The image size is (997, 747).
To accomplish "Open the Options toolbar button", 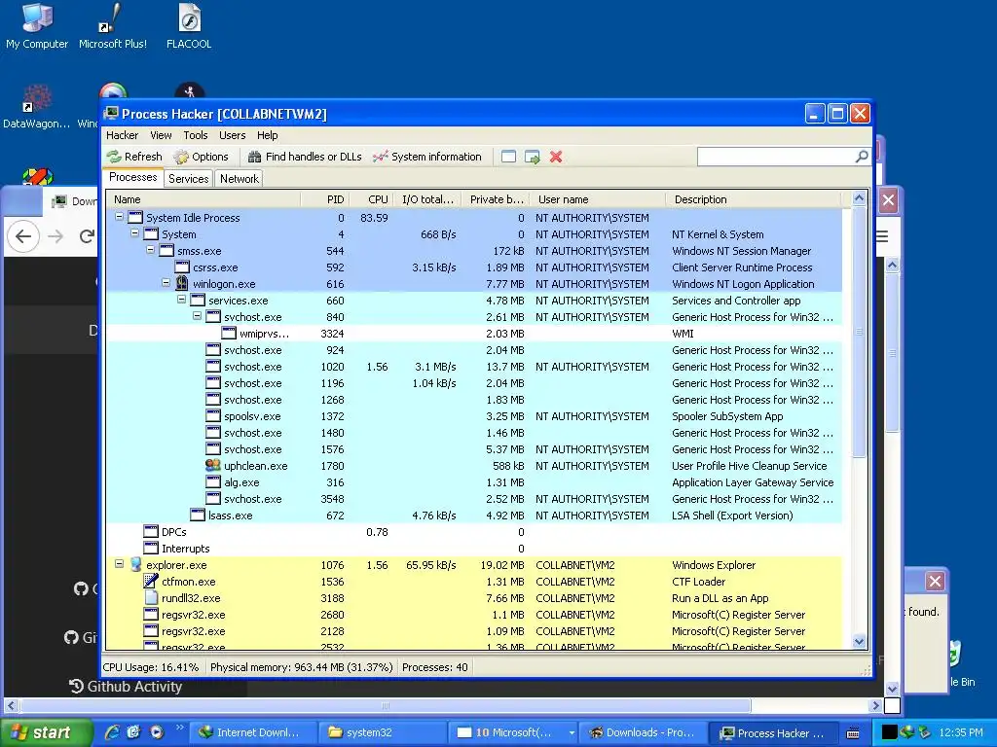I will (201, 157).
